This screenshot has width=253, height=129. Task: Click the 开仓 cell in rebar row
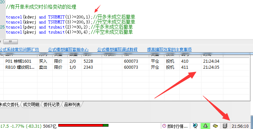pyautogui.click(x=157, y=67)
